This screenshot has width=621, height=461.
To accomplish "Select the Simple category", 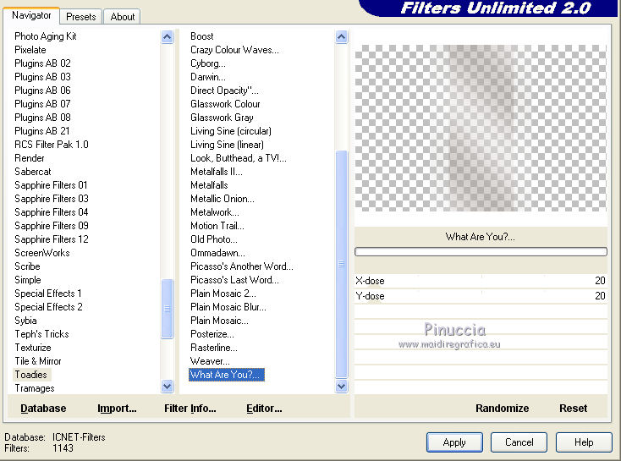I will tap(27, 280).
